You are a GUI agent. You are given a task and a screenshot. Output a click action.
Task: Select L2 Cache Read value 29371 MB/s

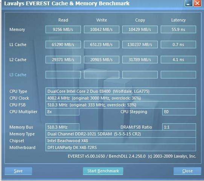(63, 60)
